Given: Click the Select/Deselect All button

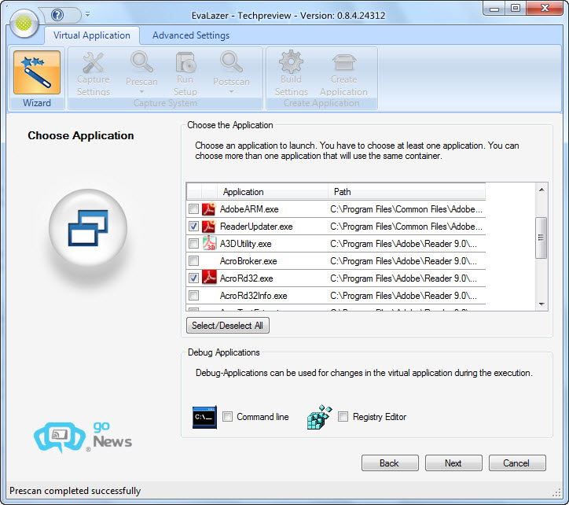Looking at the screenshot, I should point(228,326).
